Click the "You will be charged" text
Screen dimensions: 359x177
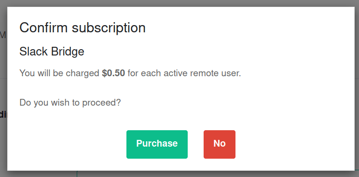click(59, 73)
